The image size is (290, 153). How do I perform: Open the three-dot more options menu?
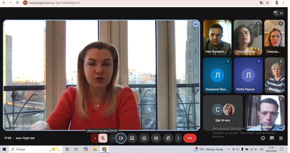178,138
